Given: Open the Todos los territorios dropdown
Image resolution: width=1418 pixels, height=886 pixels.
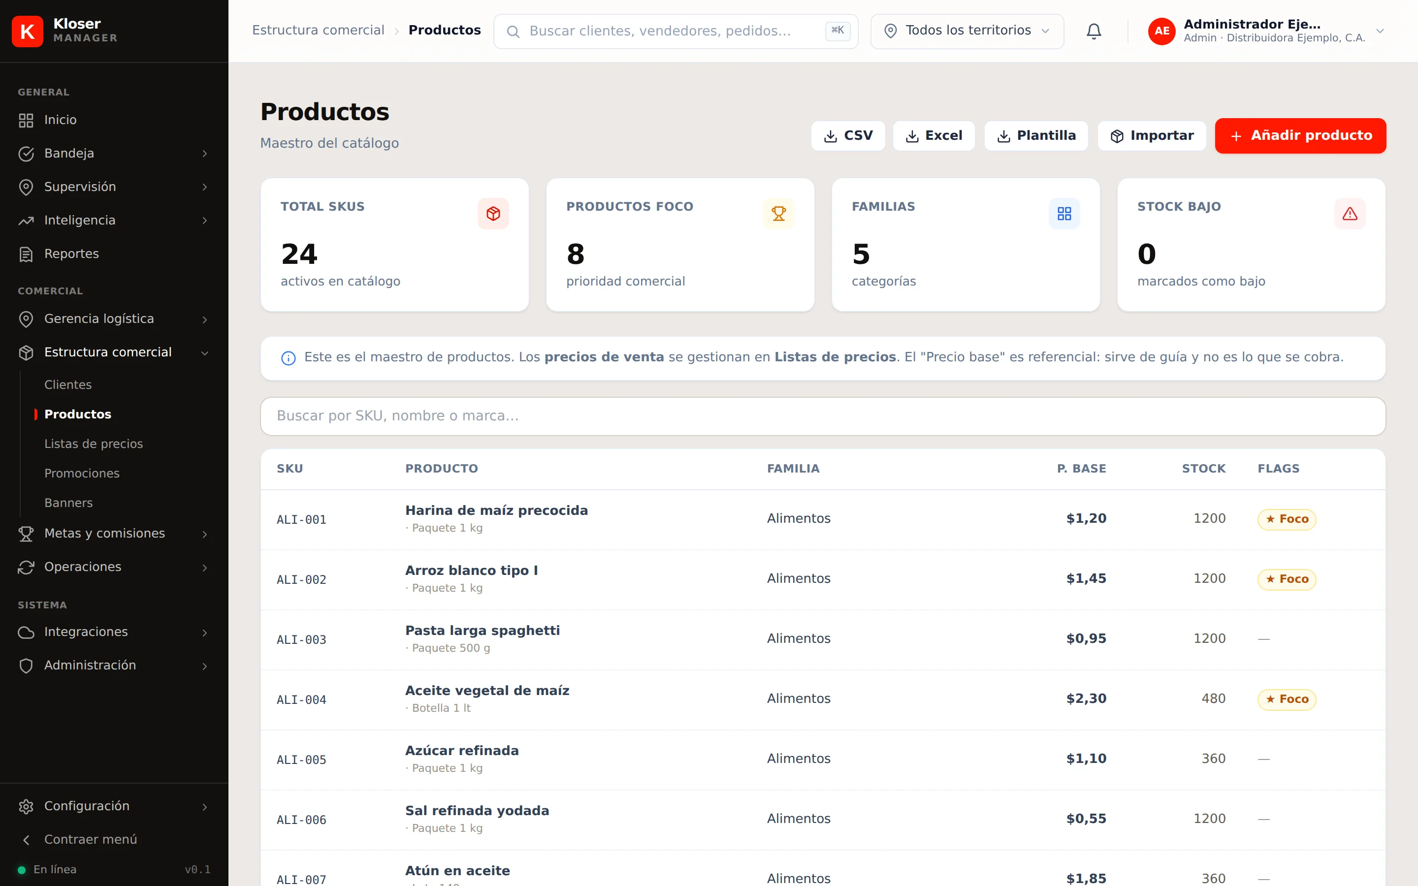Looking at the screenshot, I should pyautogui.click(x=967, y=31).
